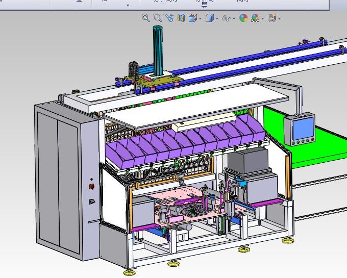
Task: Expand the View Orientation dropdown arrow
Action: tap(200, 19)
